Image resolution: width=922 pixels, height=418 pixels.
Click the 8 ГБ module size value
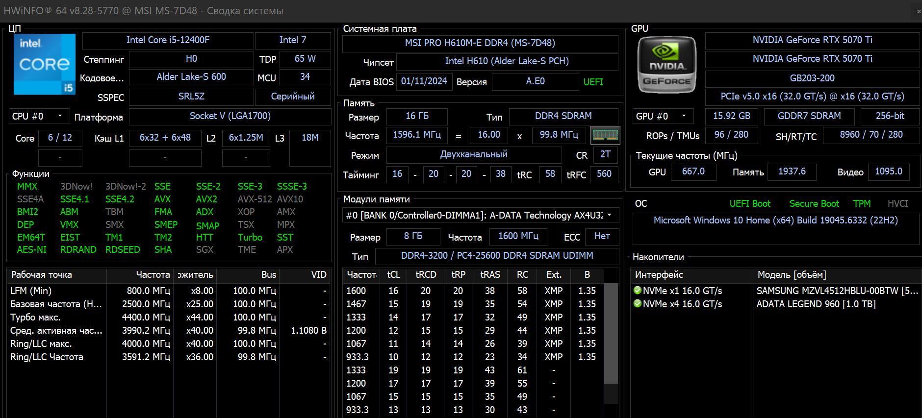pyautogui.click(x=413, y=236)
